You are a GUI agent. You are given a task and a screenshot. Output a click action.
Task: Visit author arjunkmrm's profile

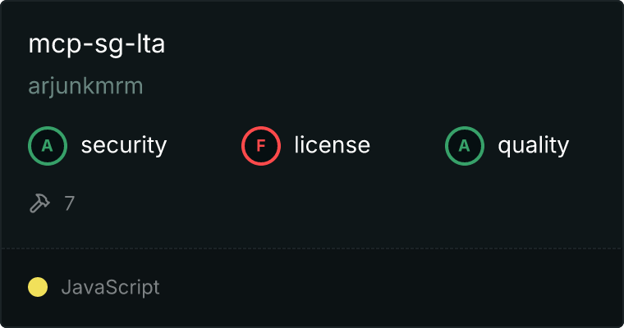[85, 86]
